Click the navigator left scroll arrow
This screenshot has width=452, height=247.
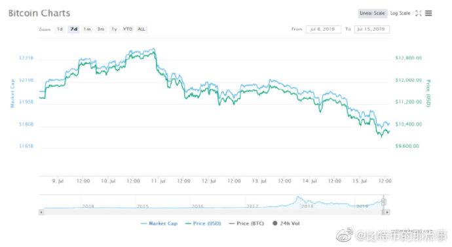coord(41,212)
